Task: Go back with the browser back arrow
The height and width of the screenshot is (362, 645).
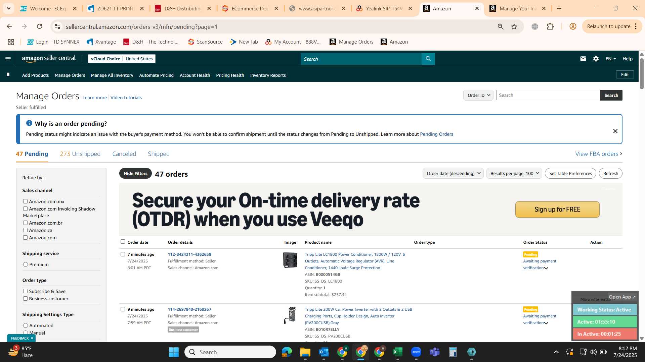Action: pyautogui.click(x=9, y=26)
